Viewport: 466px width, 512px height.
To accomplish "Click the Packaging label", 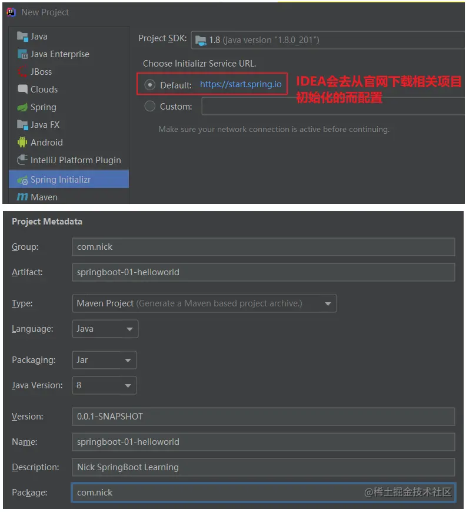I will pos(34,360).
